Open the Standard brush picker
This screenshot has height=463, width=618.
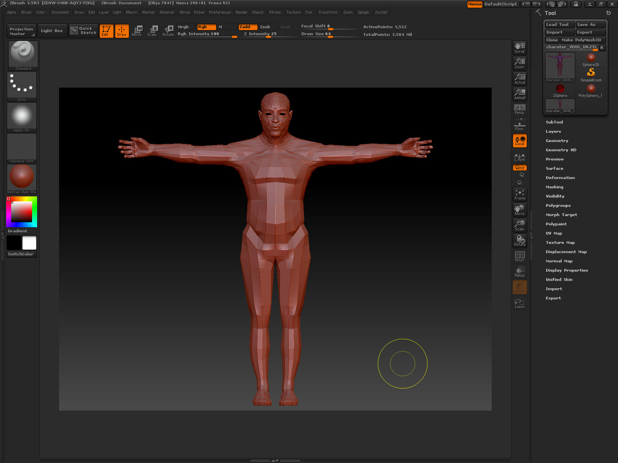click(23, 56)
